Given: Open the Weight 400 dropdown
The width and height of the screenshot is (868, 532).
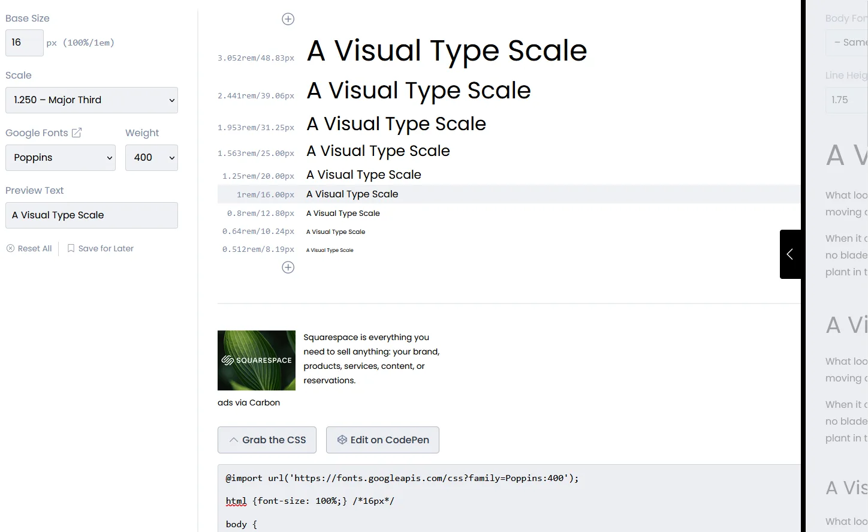Looking at the screenshot, I should point(152,158).
